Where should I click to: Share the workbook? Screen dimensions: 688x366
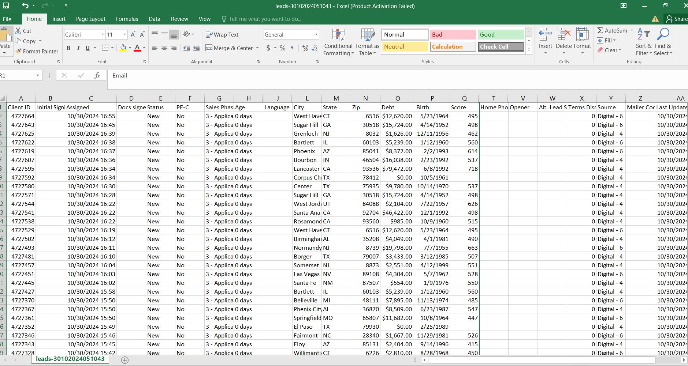click(x=677, y=19)
